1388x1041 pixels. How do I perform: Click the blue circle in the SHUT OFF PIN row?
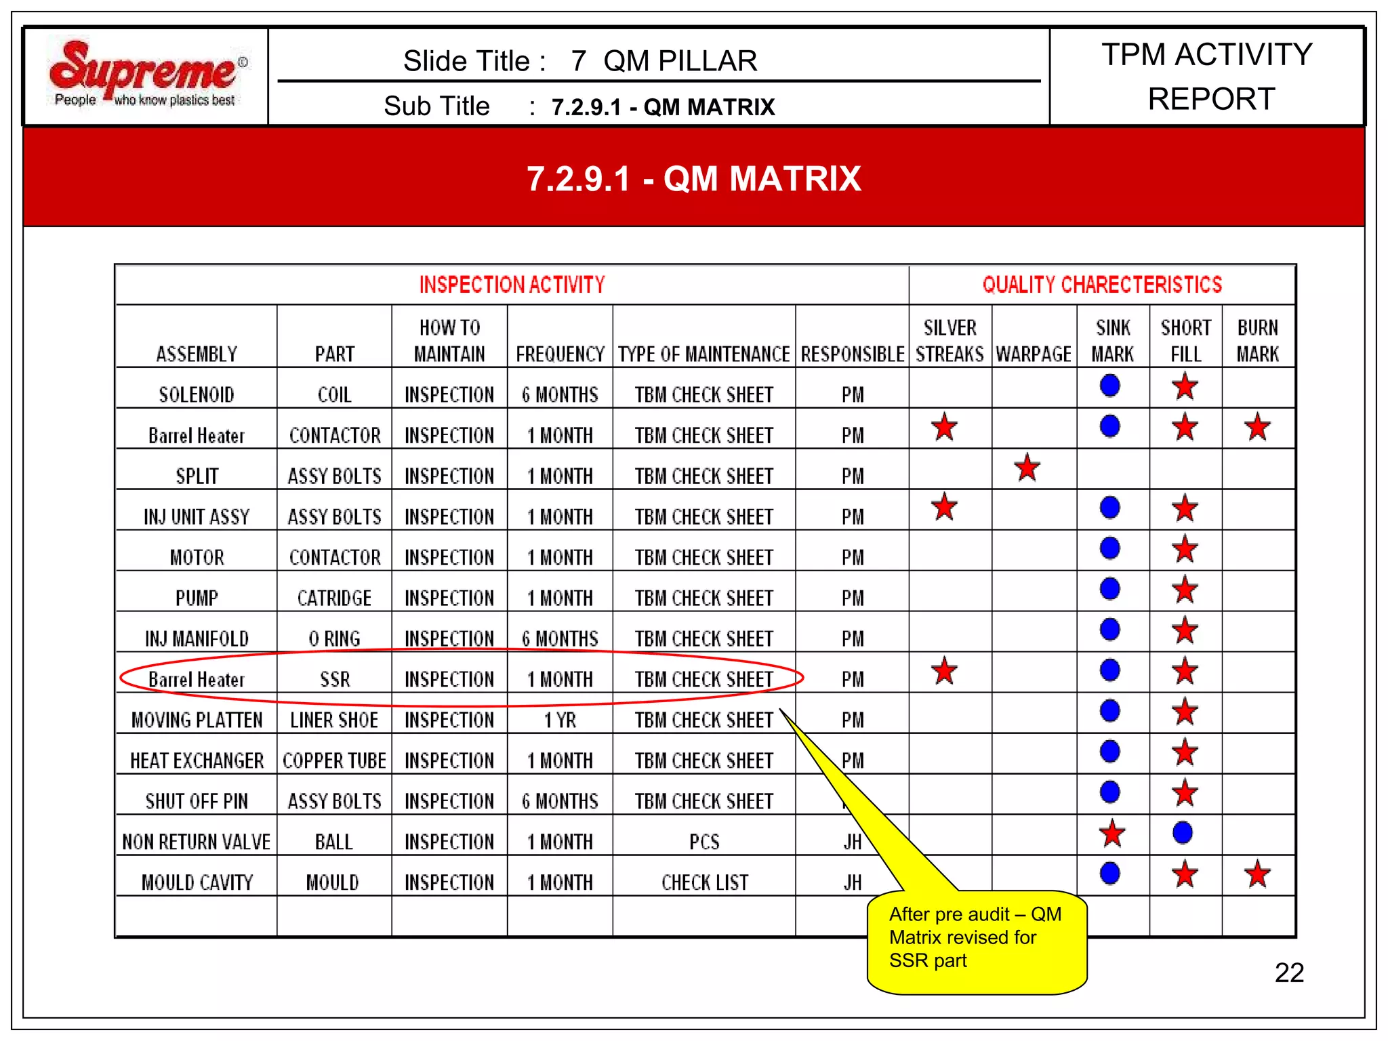1109,792
